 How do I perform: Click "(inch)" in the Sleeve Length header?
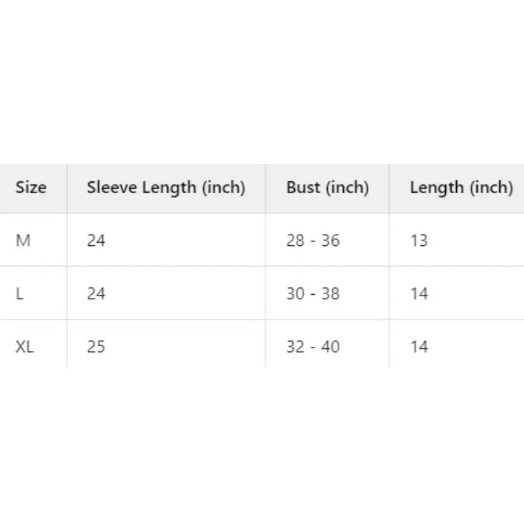tap(223, 188)
